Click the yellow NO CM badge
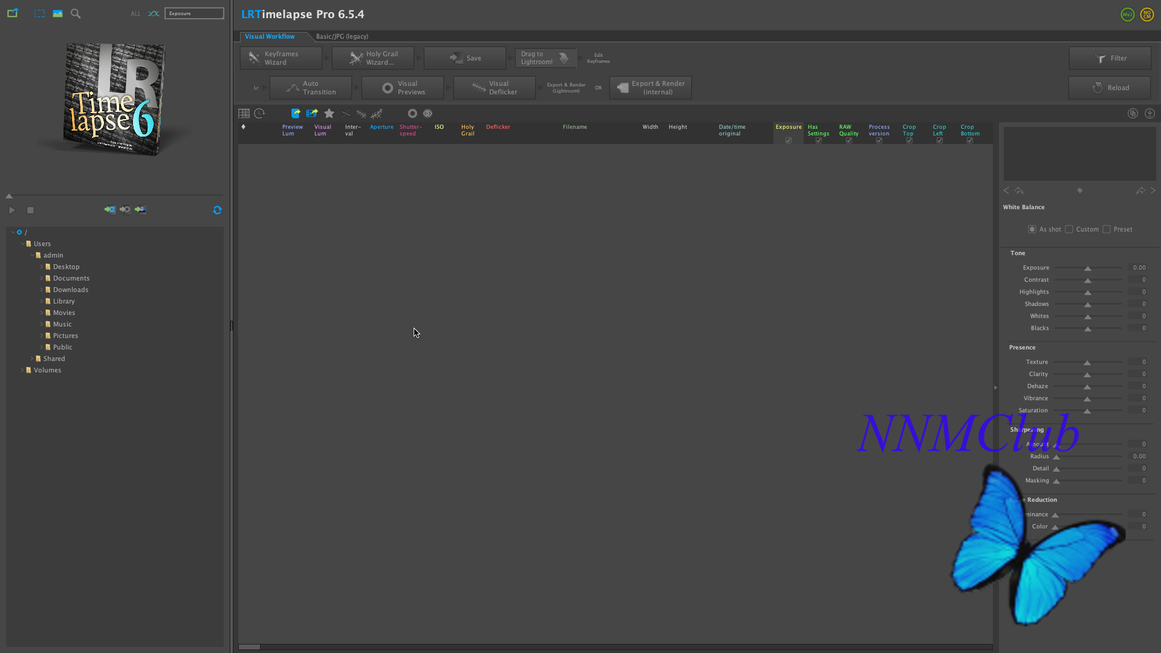Screen dimensions: 1161x653 click(1147, 15)
